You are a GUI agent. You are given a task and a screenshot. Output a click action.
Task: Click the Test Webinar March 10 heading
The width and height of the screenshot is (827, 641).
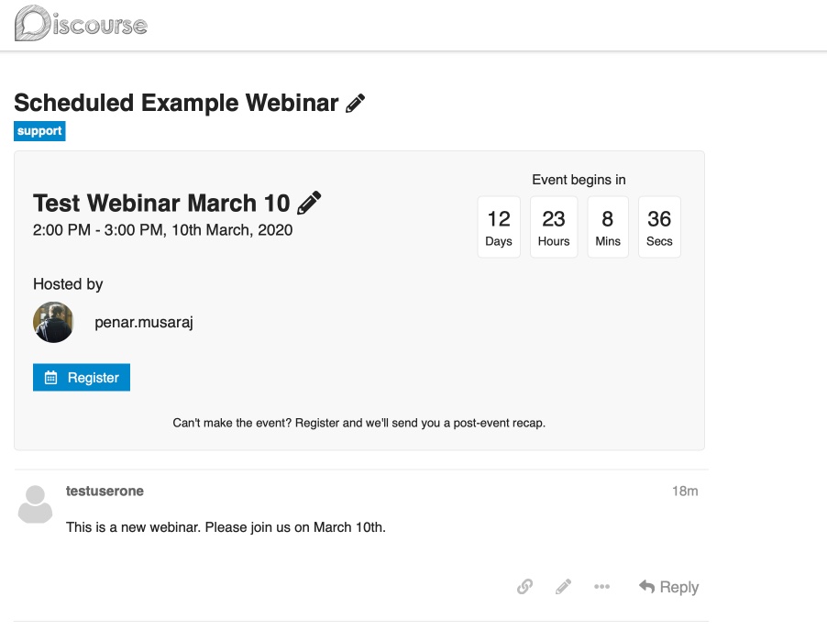click(161, 203)
